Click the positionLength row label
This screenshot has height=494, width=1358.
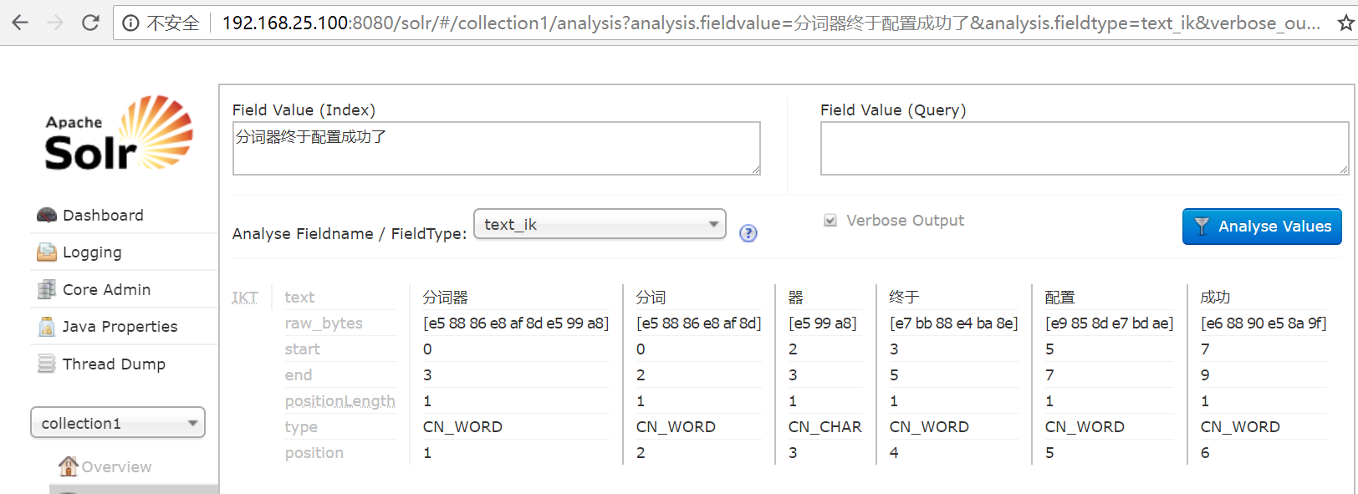(339, 401)
